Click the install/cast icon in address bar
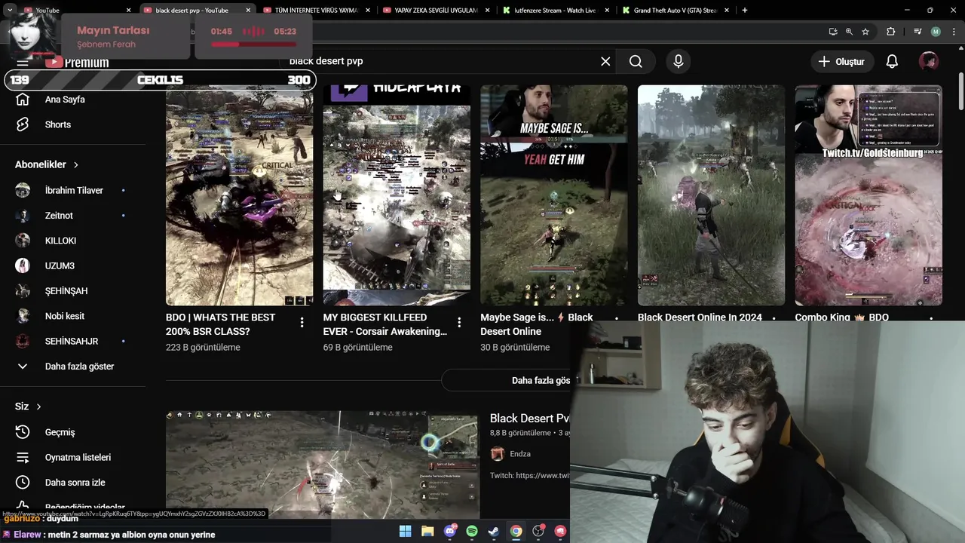965x543 pixels. (832, 32)
